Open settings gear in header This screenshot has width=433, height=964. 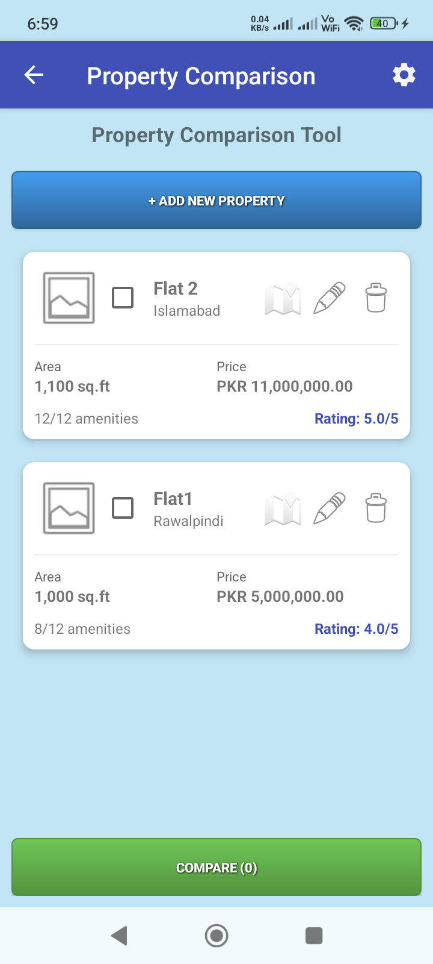click(404, 75)
